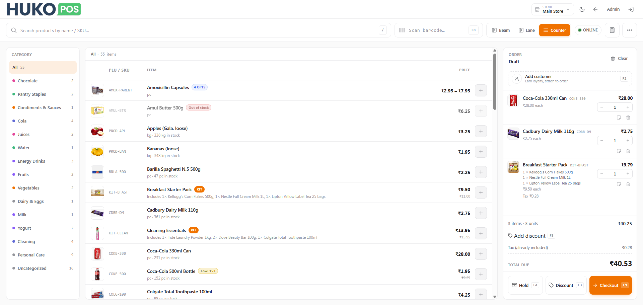Increase Coca-Cola 330ml Can order quantity
This screenshot has height=305, width=643.
coord(628,107)
